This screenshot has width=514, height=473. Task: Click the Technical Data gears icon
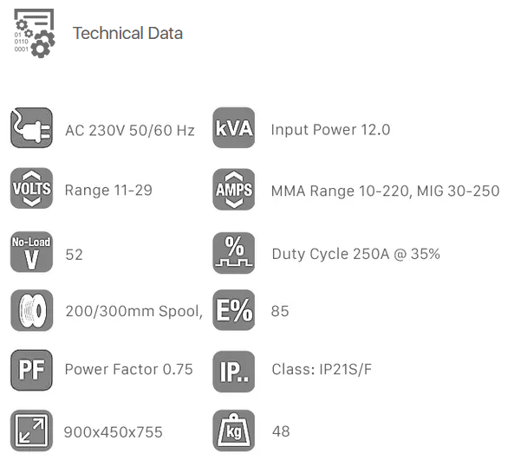[x=34, y=34]
